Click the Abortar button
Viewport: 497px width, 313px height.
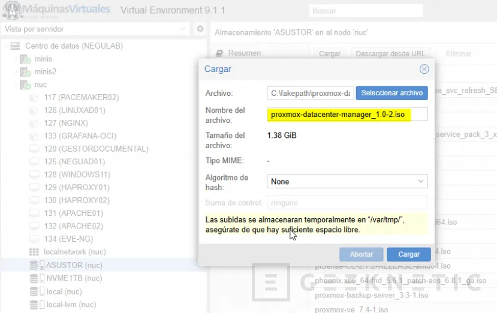tap(362, 254)
